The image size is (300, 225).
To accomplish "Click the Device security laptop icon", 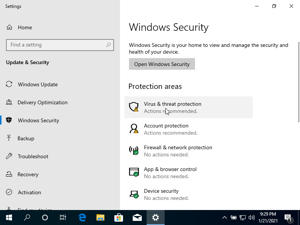I will (x=134, y=194).
